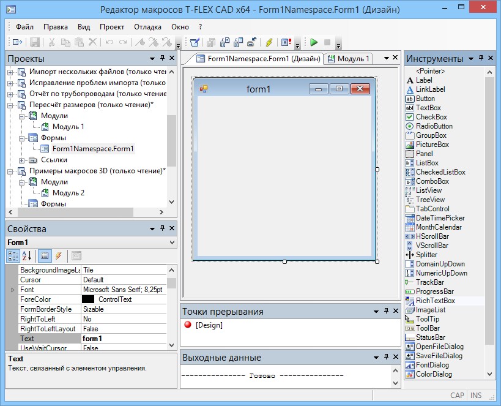Open the Правка menu
Screen dimensions: 501x406
point(56,27)
